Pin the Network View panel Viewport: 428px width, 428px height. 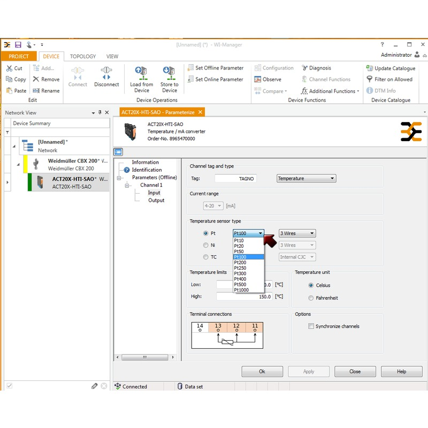[100, 112]
